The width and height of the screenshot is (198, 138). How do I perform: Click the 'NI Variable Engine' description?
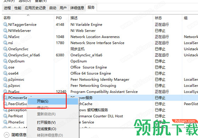point(86,25)
